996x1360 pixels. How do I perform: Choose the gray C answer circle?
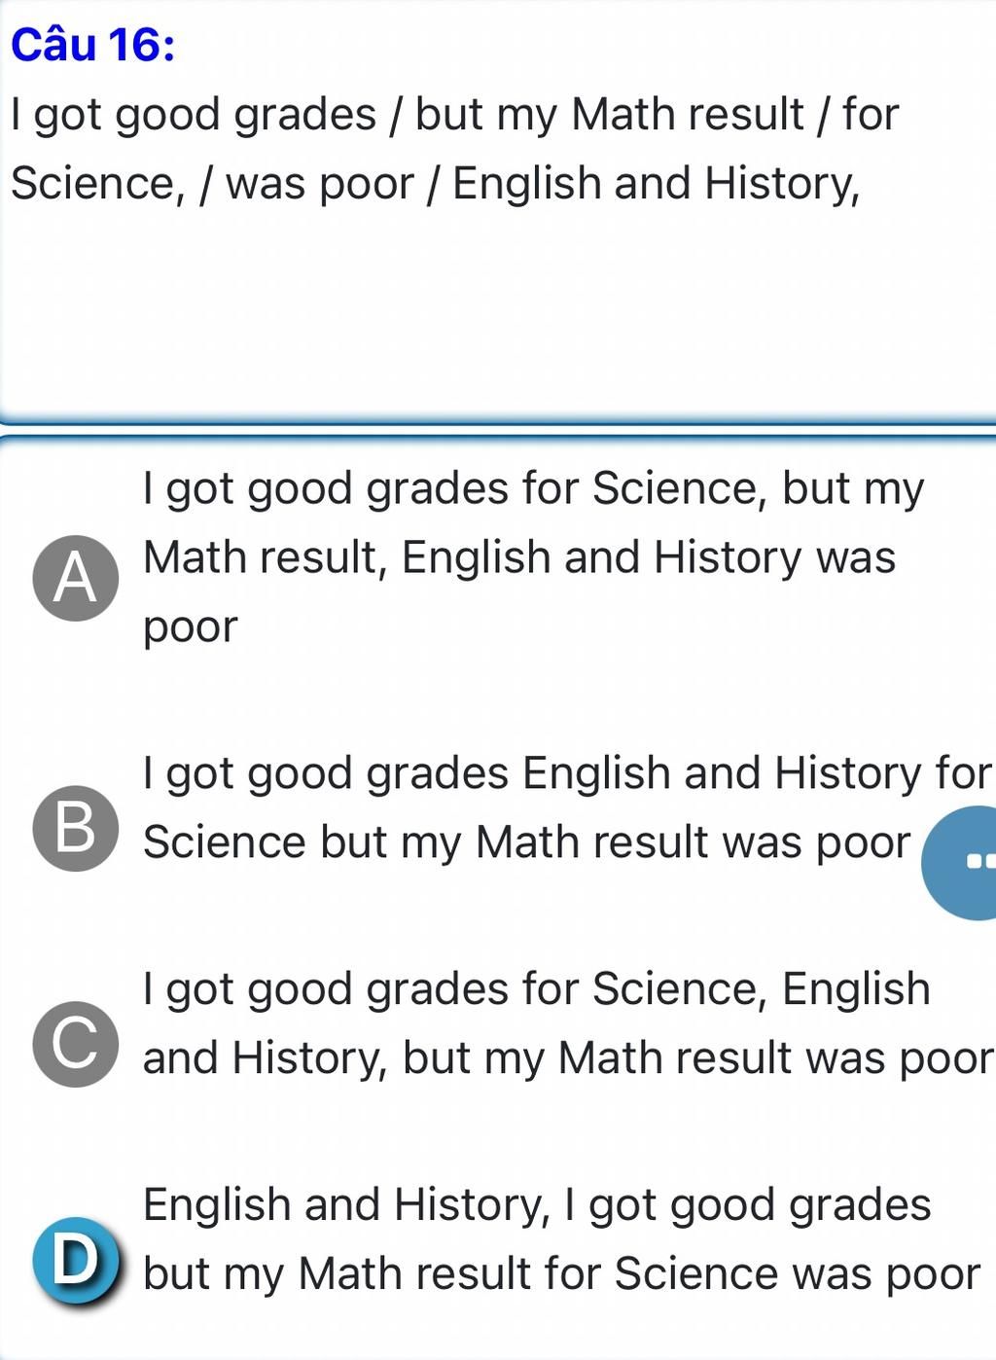[x=76, y=1043]
